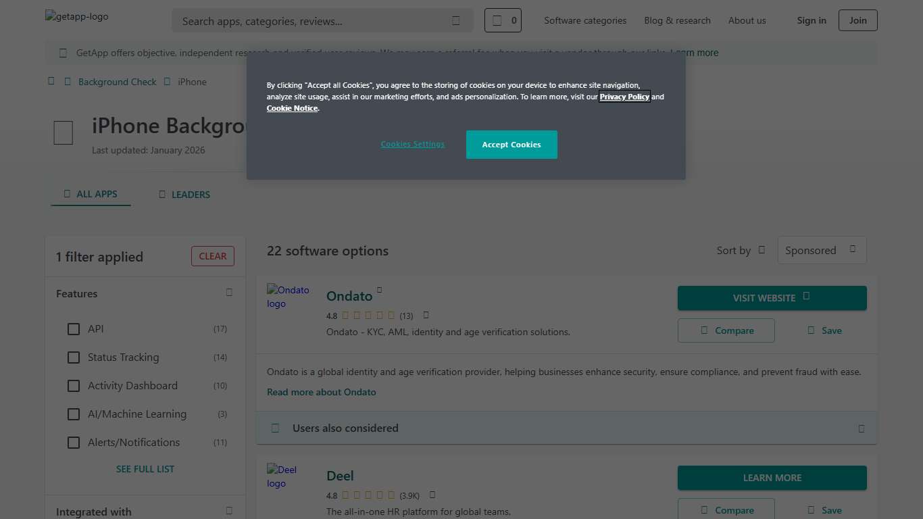Save Ondato to your list
This screenshot has width=923, height=519.
click(x=825, y=330)
